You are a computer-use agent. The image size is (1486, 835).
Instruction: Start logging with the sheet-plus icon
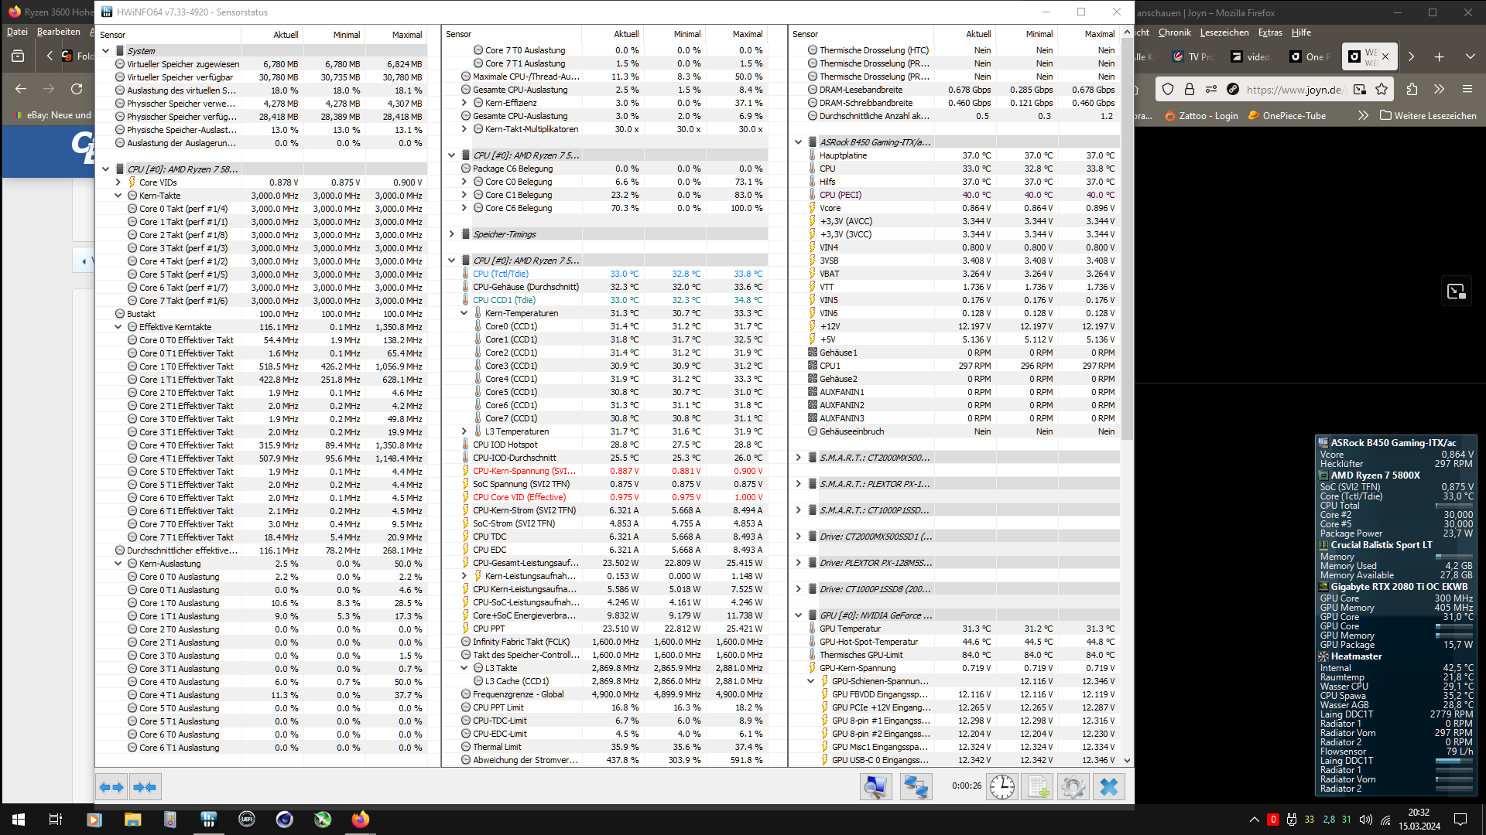click(x=1037, y=787)
